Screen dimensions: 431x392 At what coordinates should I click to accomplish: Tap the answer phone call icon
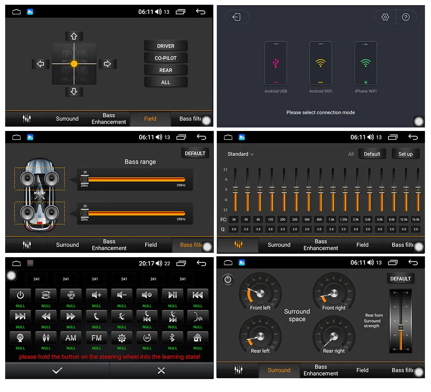pyautogui.click(x=97, y=317)
